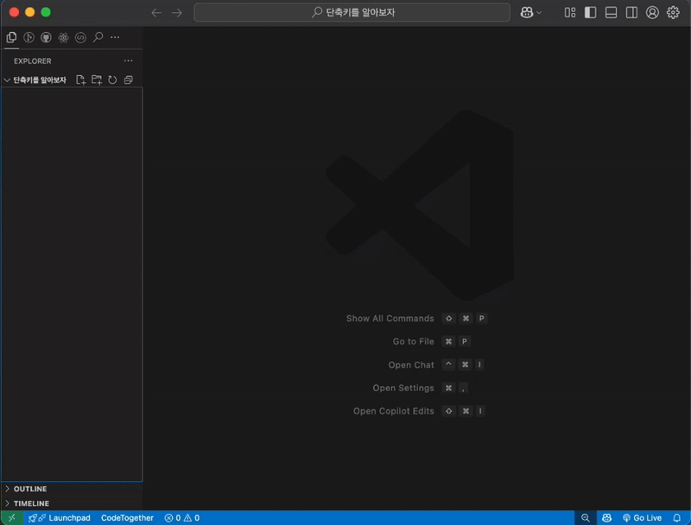Refresh the Explorer file tree

pos(112,79)
